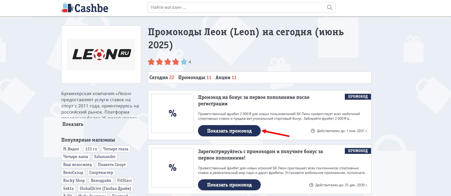451x196 pixels.
Task: Click the 'Действителен до: 31 дек. 2030 г.' text
Action: tap(341, 185)
